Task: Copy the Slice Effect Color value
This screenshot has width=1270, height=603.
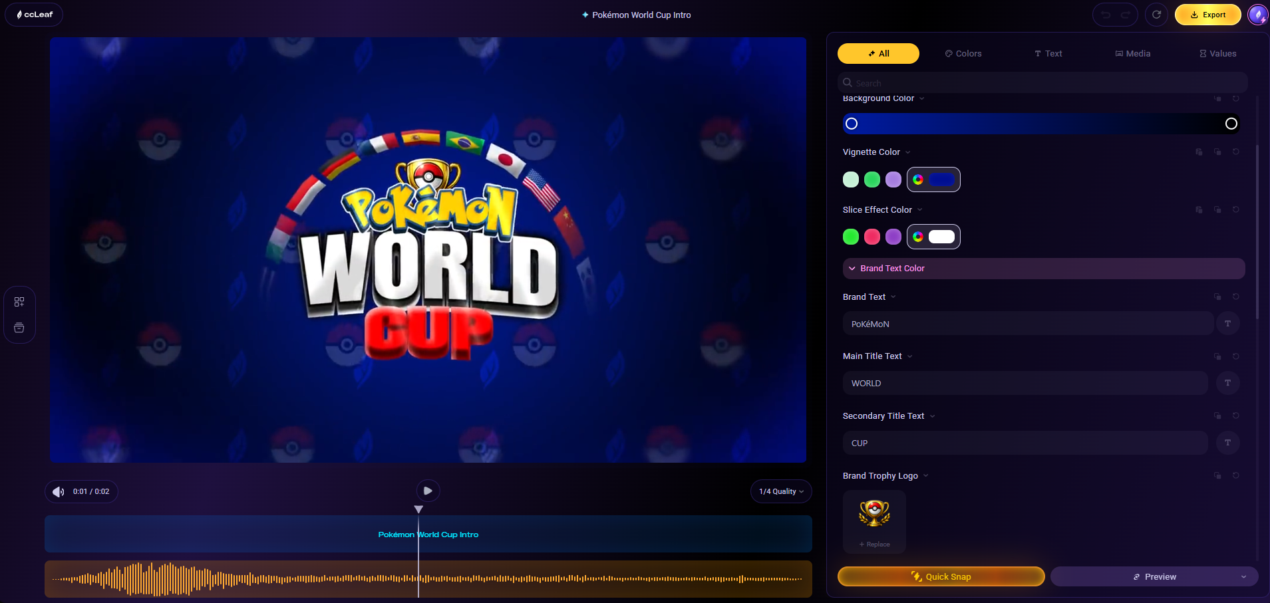Action: (x=1217, y=210)
